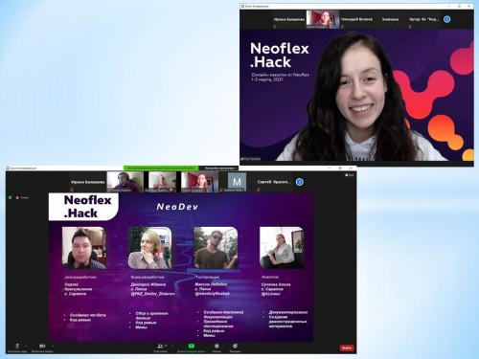The width and height of the screenshot is (479, 359).
Task: Select Сергей Красил... participant tile
Action: point(274,182)
